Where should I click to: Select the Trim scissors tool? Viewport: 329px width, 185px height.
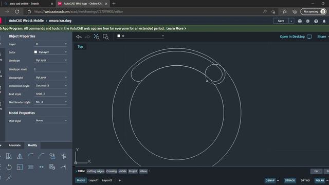point(63,156)
